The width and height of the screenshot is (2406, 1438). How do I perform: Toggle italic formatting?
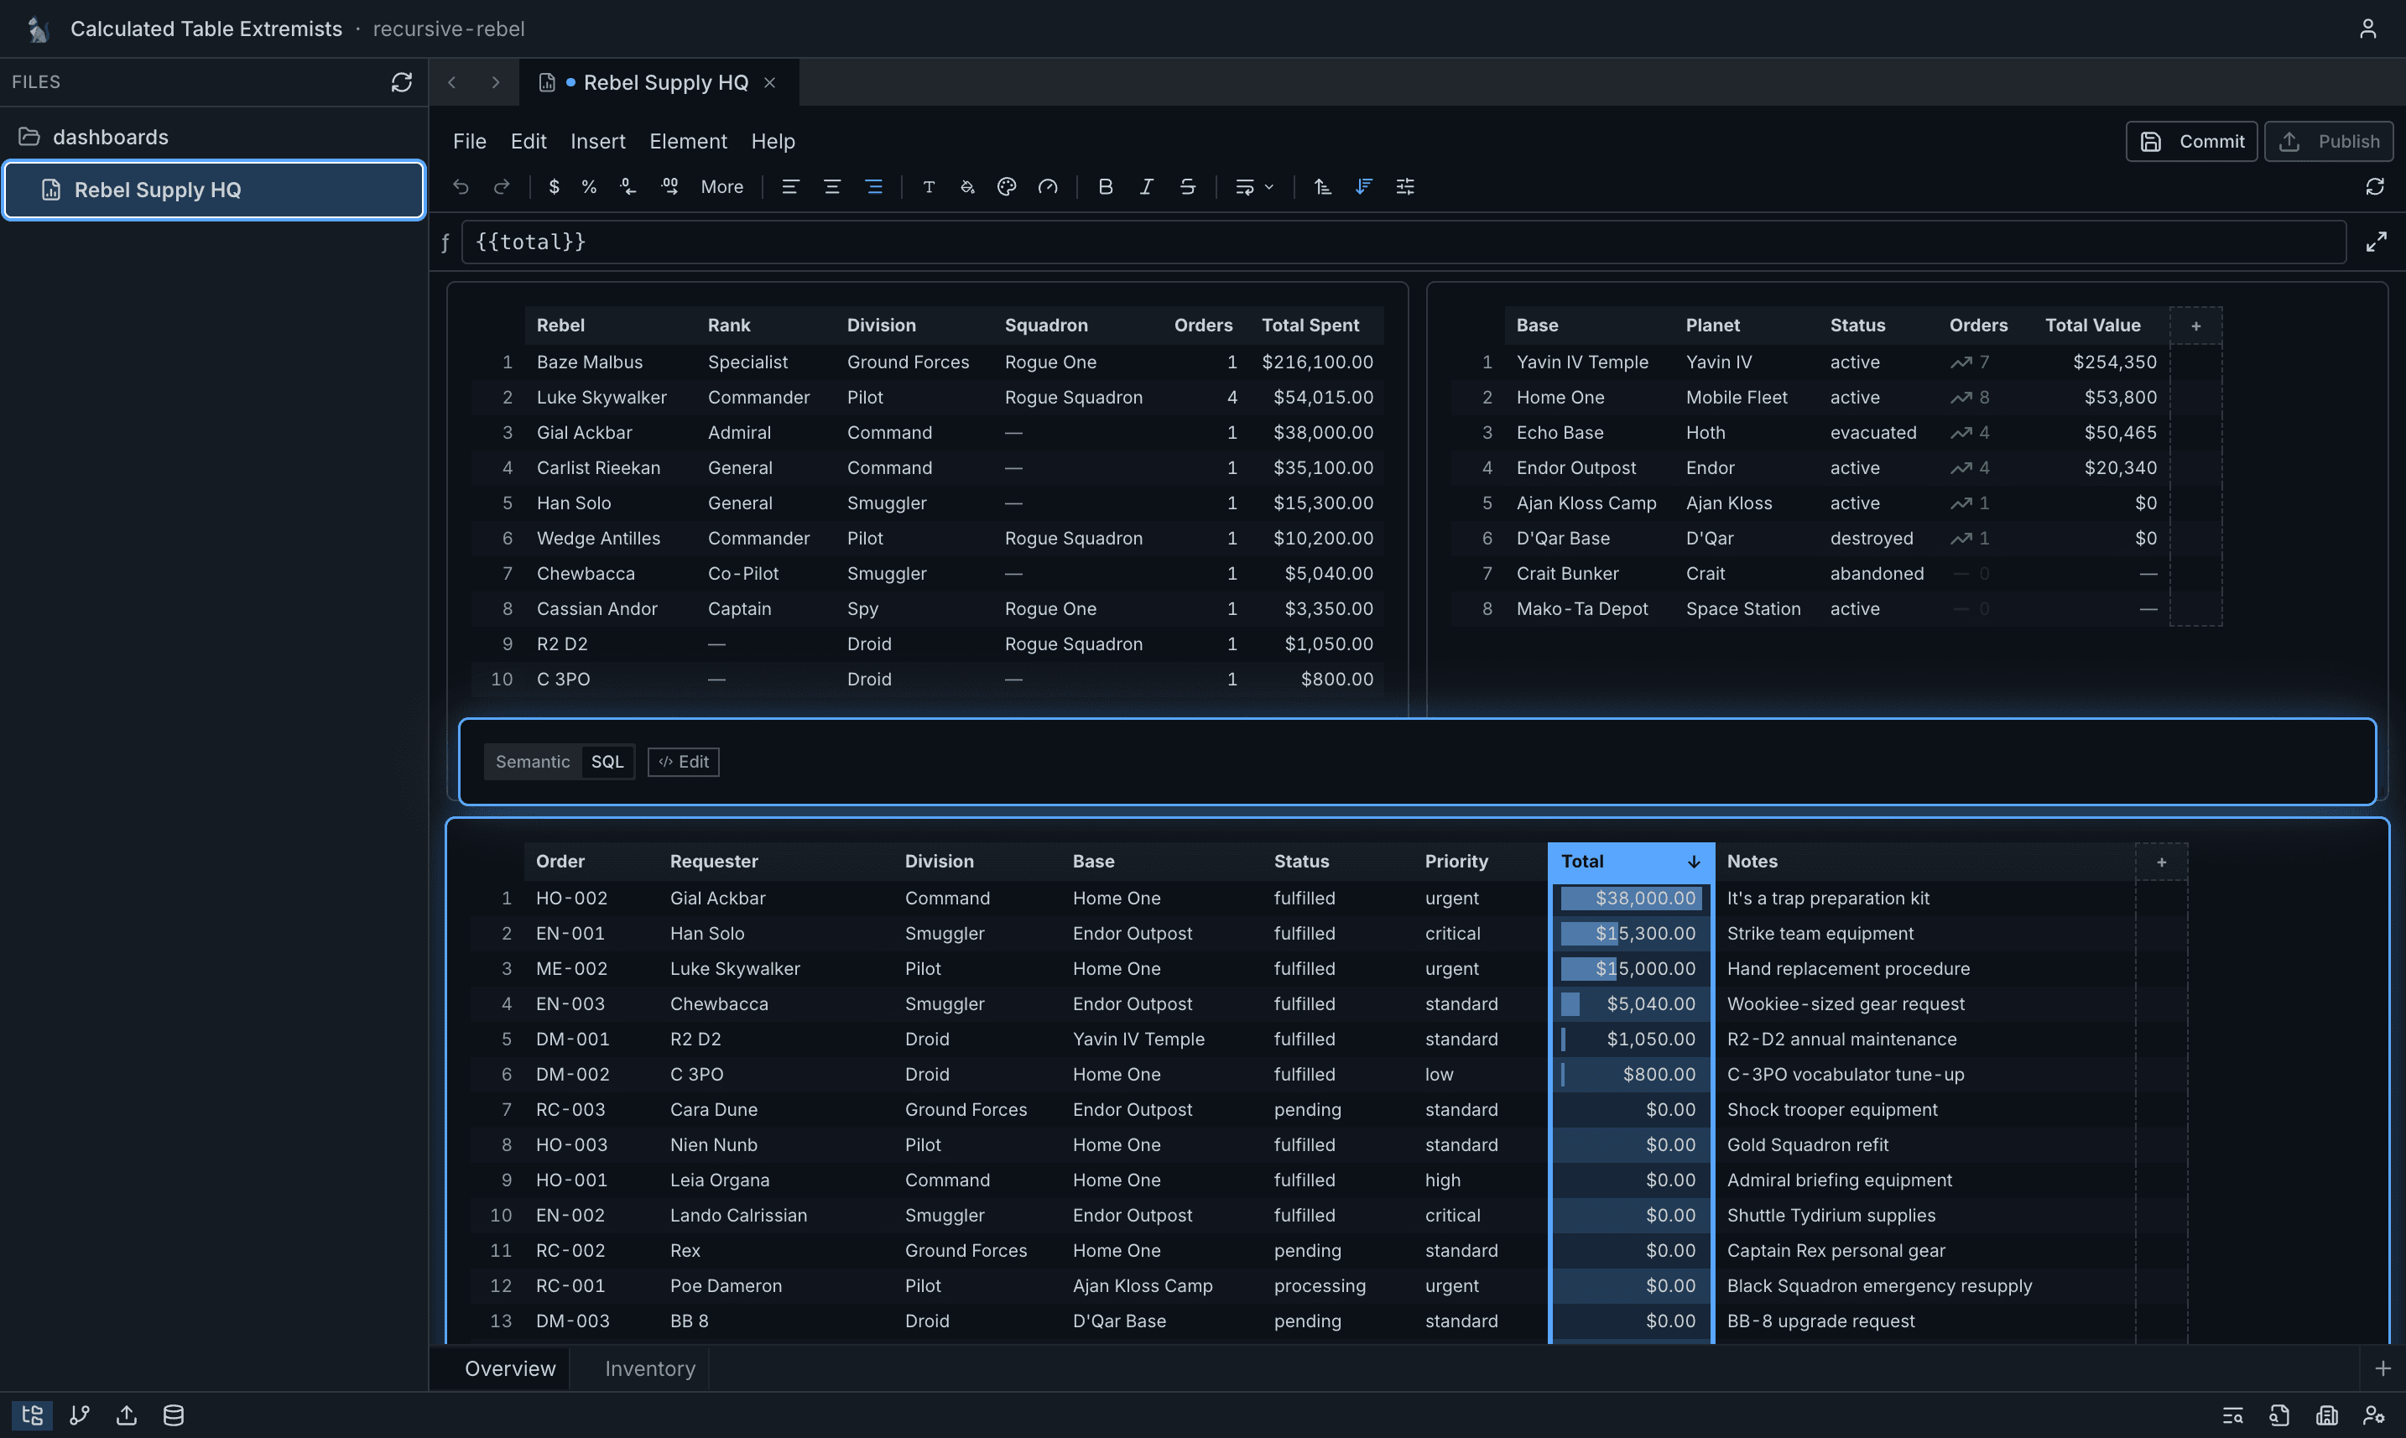(x=1146, y=186)
